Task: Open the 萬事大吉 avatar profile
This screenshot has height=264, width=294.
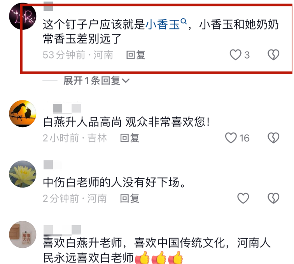Action: (x=23, y=235)
